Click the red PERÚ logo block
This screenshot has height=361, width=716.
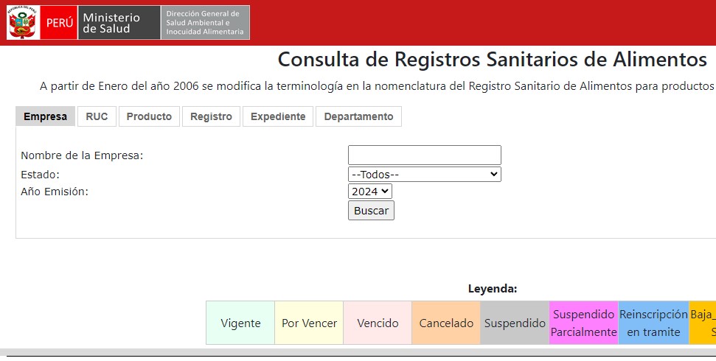tap(58, 23)
